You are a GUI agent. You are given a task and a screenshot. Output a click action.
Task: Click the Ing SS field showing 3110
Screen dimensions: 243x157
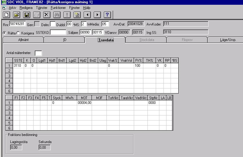pyautogui.click(x=186, y=32)
